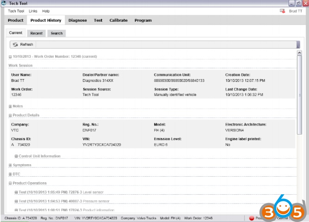Viewport: 309px width, 222px height.
Task: Open the Links menu
Action: pos(33,11)
